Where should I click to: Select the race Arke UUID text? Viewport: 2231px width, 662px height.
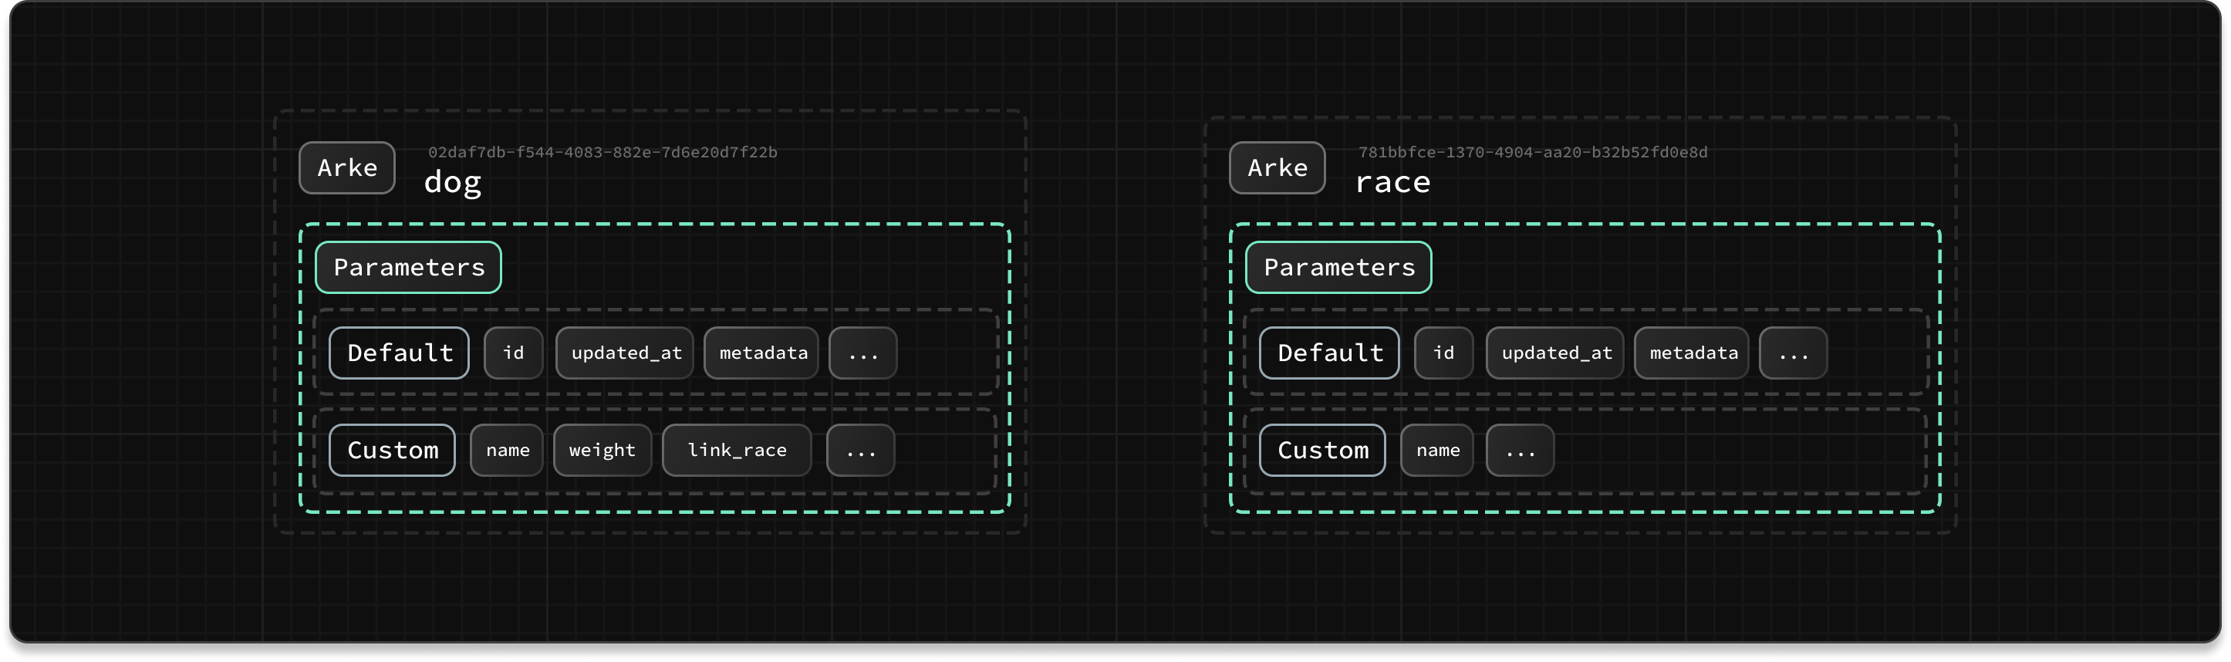[x=1532, y=153]
